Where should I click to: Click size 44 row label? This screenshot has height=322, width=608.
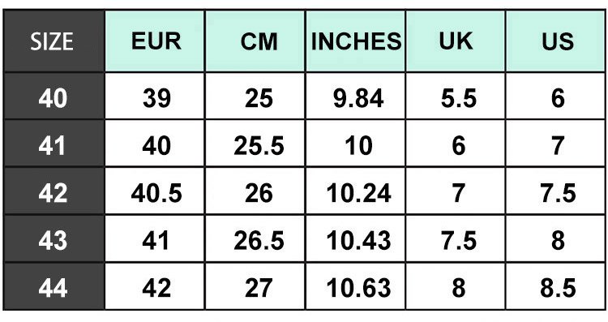pos(54,286)
